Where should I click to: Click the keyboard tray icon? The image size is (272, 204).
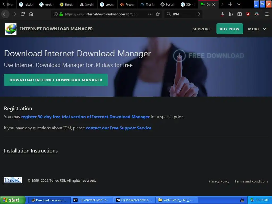pos(242,200)
